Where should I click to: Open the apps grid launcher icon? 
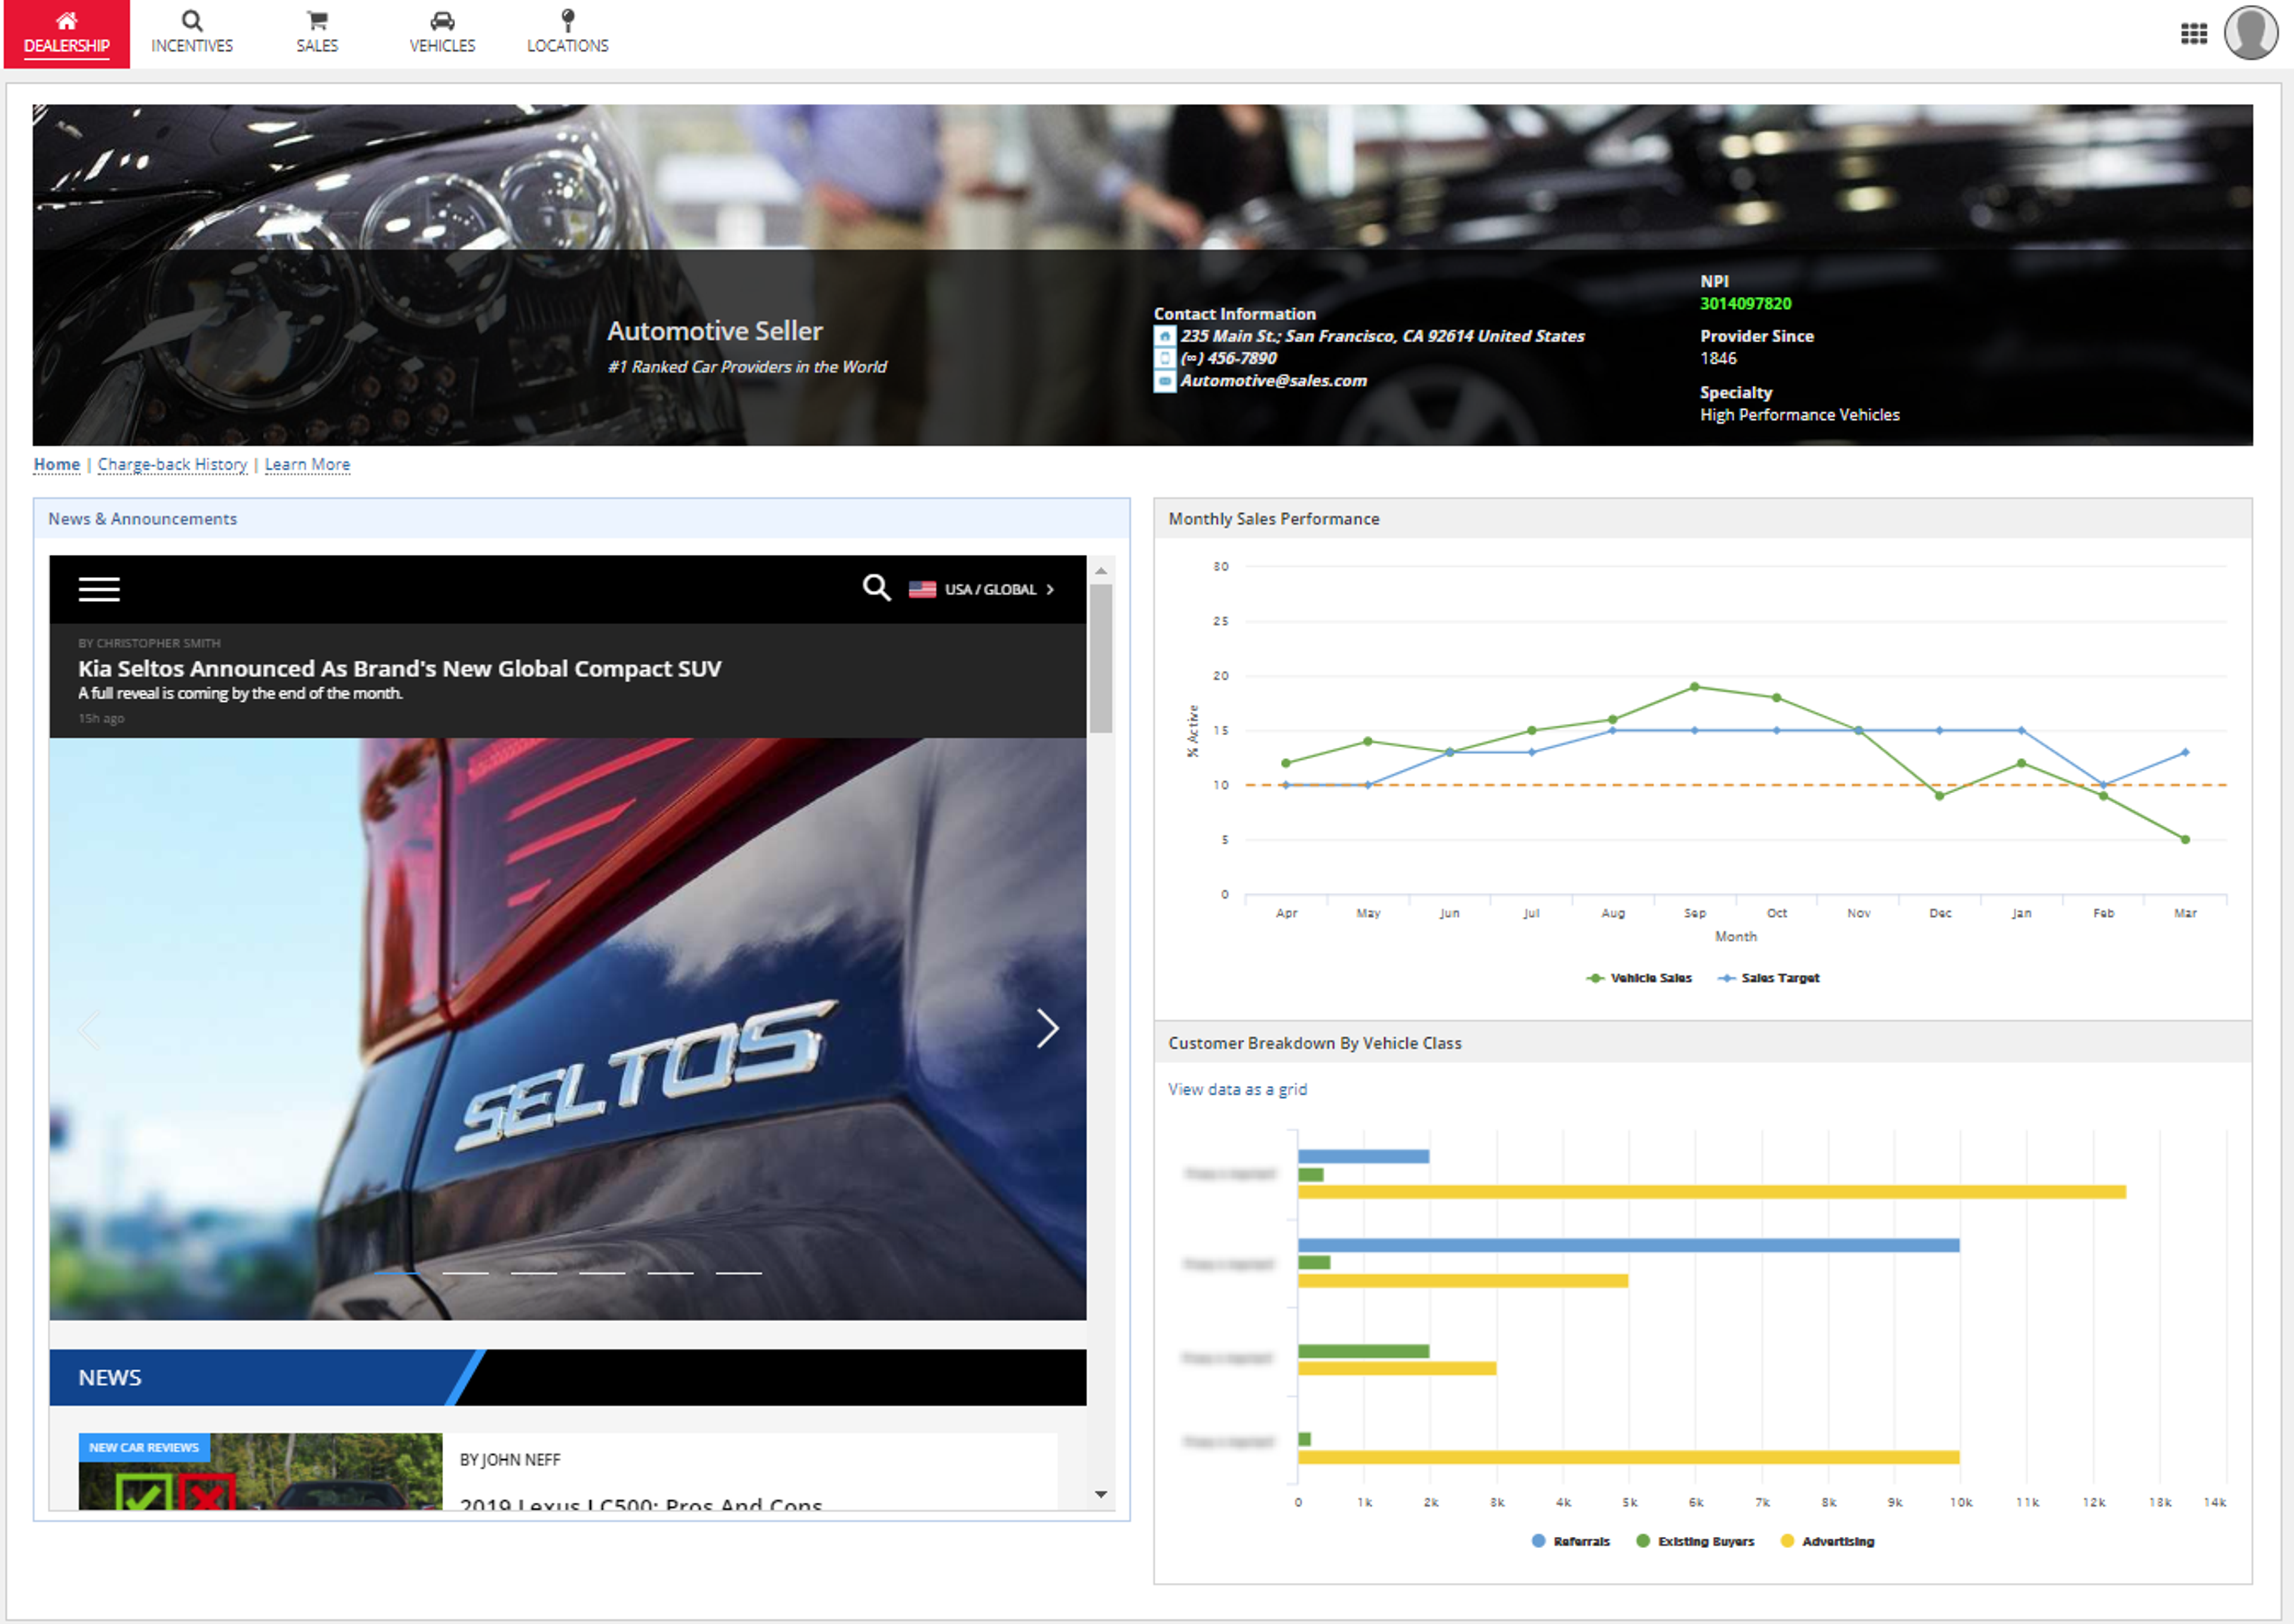(2193, 34)
